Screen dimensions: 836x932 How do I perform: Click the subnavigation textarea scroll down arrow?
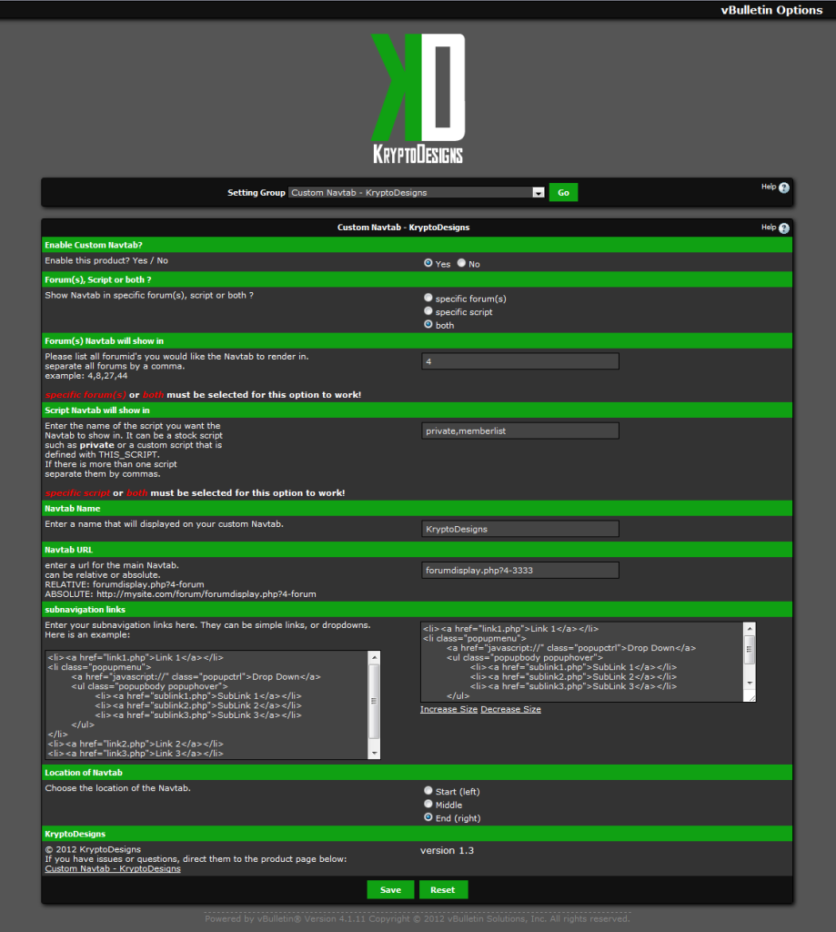pyautogui.click(x=750, y=683)
